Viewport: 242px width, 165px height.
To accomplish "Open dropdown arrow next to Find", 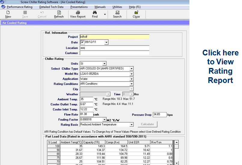I will 105,14.
